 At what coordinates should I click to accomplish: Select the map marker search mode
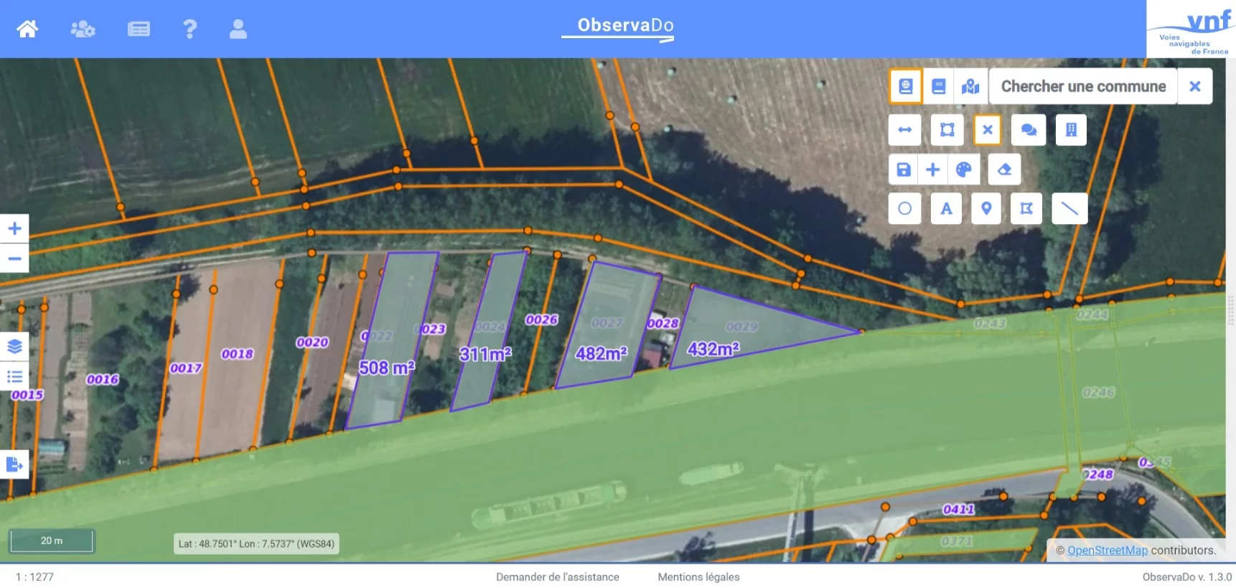click(x=970, y=86)
